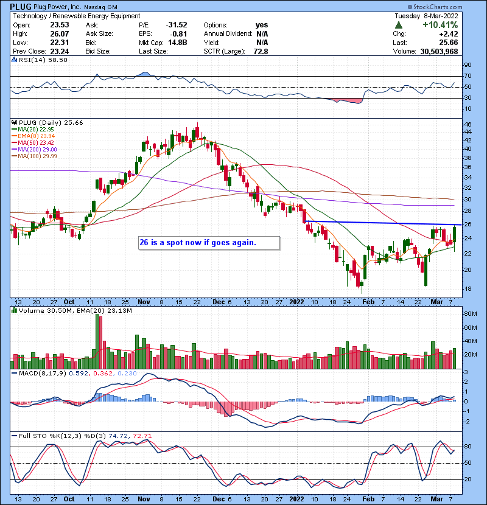The height and width of the screenshot is (505, 487).
Task: Click the stochastic %K value 74.72
Action: pos(118,436)
